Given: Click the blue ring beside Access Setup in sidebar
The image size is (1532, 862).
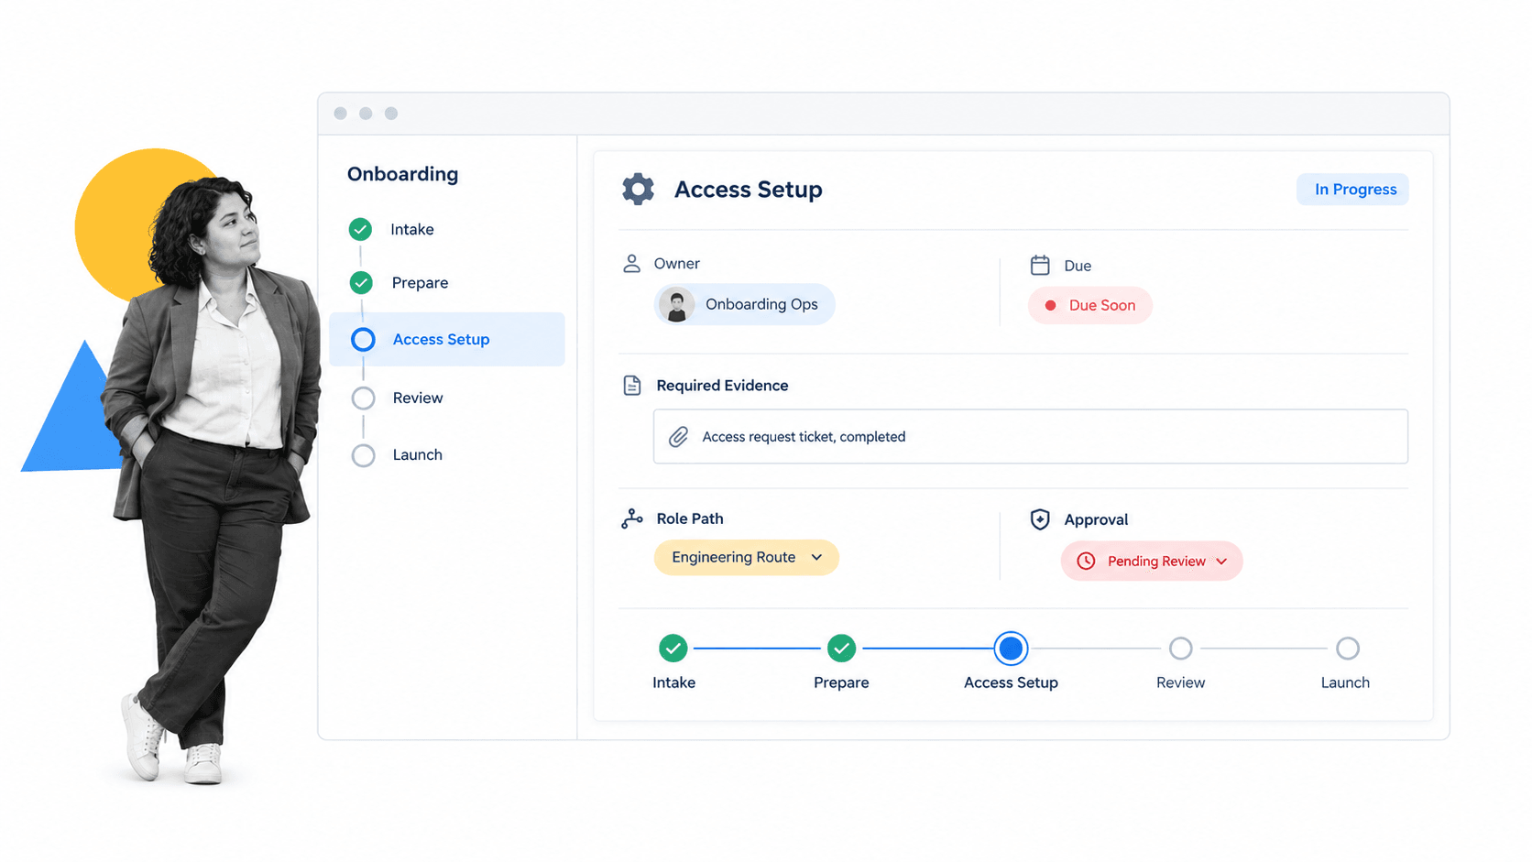Looking at the screenshot, I should tap(363, 340).
